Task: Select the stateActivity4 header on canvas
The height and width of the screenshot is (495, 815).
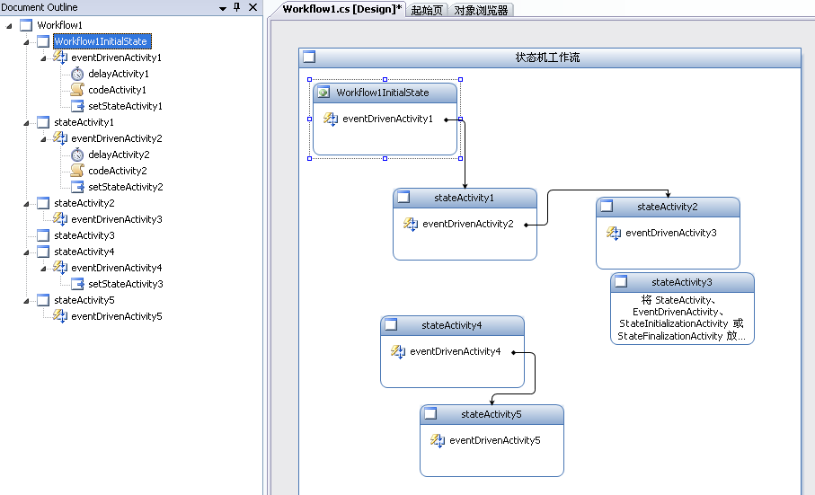Action: pos(452,325)
